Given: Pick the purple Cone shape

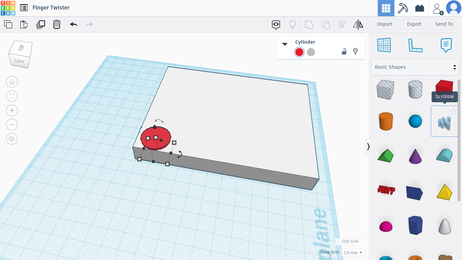Looking at the screenshot, I should (x=415, y=156).
